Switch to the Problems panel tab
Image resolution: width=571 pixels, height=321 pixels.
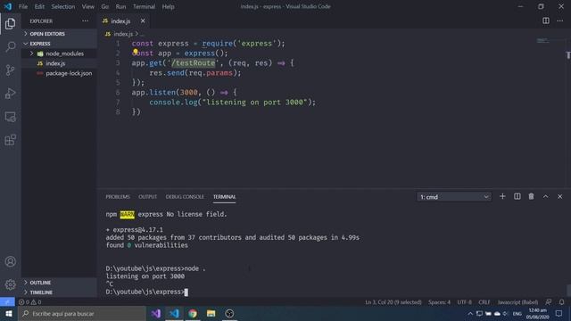coord(118,197)
